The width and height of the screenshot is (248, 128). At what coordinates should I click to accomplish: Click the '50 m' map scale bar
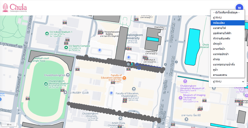coord(8,125)
